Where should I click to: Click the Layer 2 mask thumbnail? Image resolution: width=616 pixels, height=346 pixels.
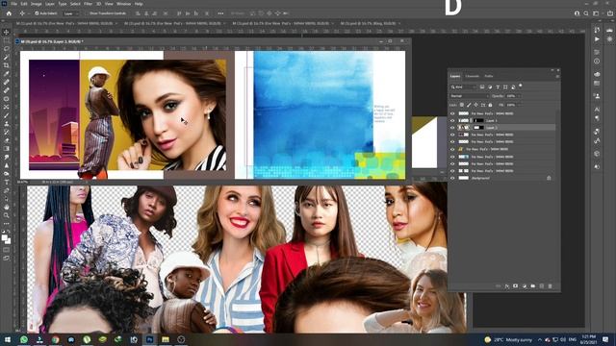[478, 128]
